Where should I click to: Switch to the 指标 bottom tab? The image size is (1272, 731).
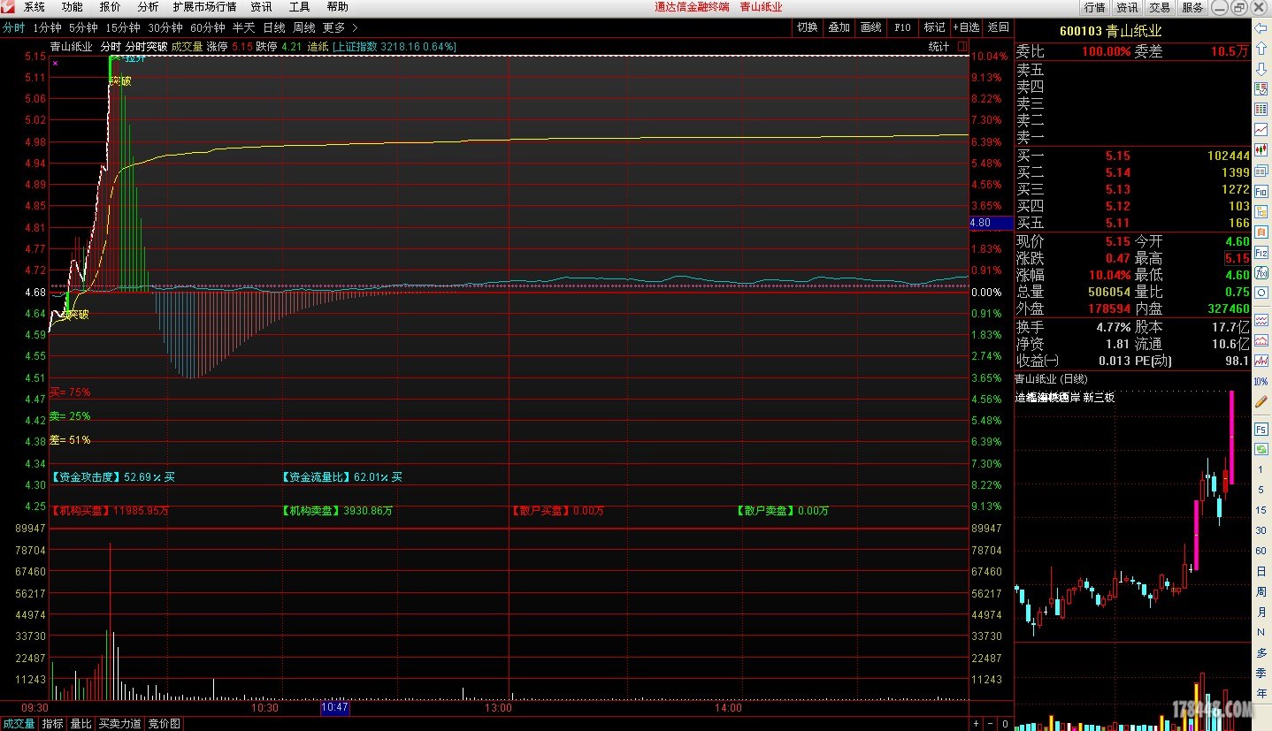coord(53,724)
